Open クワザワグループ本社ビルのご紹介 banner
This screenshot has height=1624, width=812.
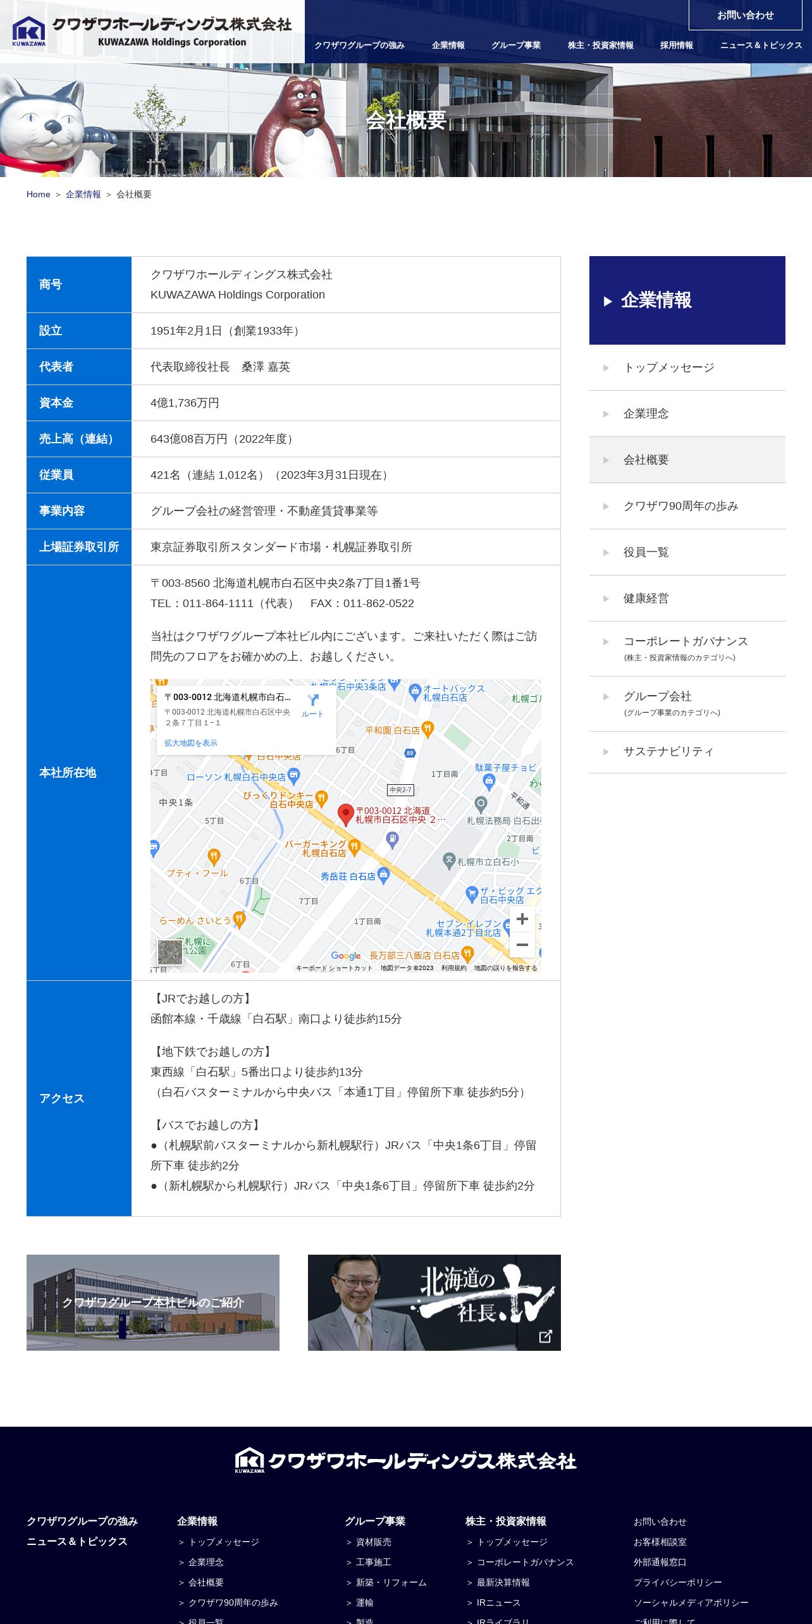coord(153,1303)
